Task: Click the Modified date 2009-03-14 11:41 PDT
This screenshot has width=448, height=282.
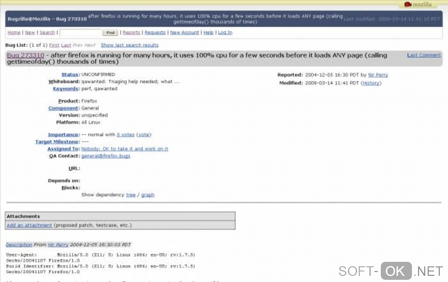Action: pyautogui.click(x=332, y=83)
